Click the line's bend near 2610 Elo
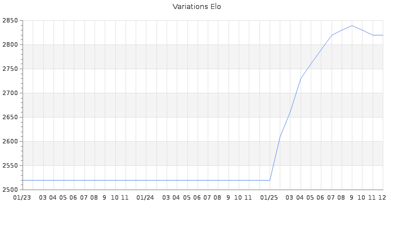 pyautogui.click(x=280, y=136)
